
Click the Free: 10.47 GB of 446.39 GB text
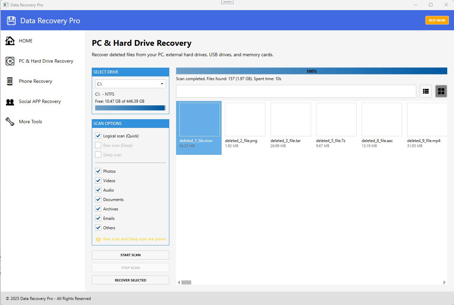coord(120,101)
